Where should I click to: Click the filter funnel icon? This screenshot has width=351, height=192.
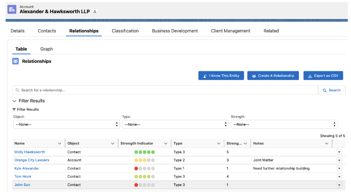click(x=14, y=110)
